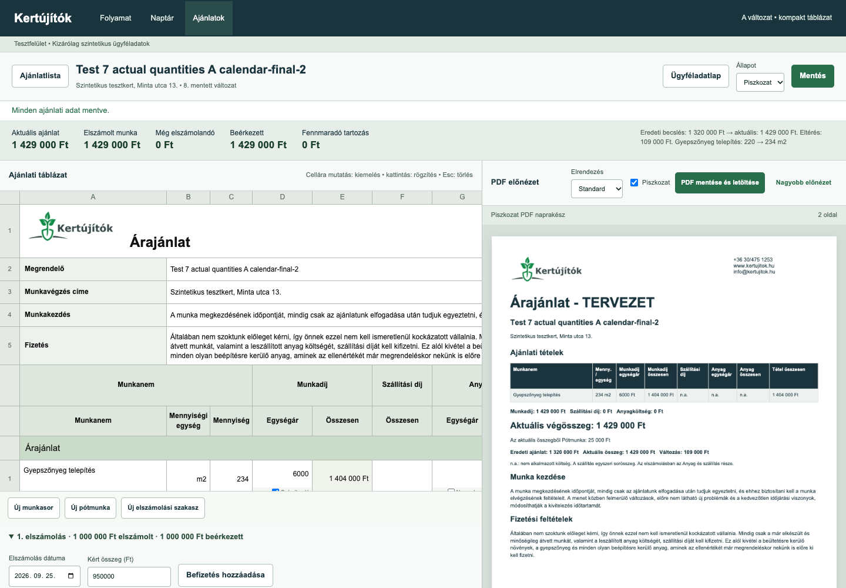Click the Új pótmunka button
Viewport: 846px width, 588px height.
coord(90,507)
